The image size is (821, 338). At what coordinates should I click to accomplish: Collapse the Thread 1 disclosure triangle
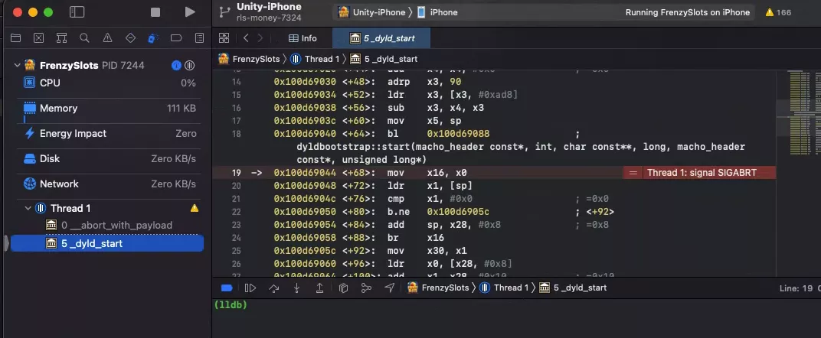[x=28, y=209]
